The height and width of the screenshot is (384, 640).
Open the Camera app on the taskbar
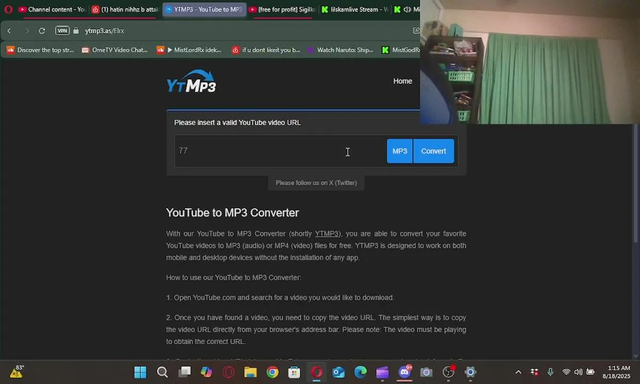pyautogui.click(x=426, y=372)
